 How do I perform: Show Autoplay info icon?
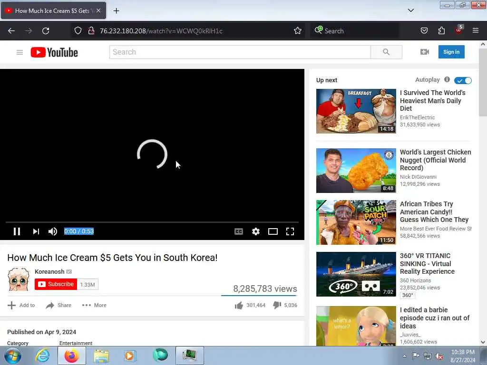(447, 79)
